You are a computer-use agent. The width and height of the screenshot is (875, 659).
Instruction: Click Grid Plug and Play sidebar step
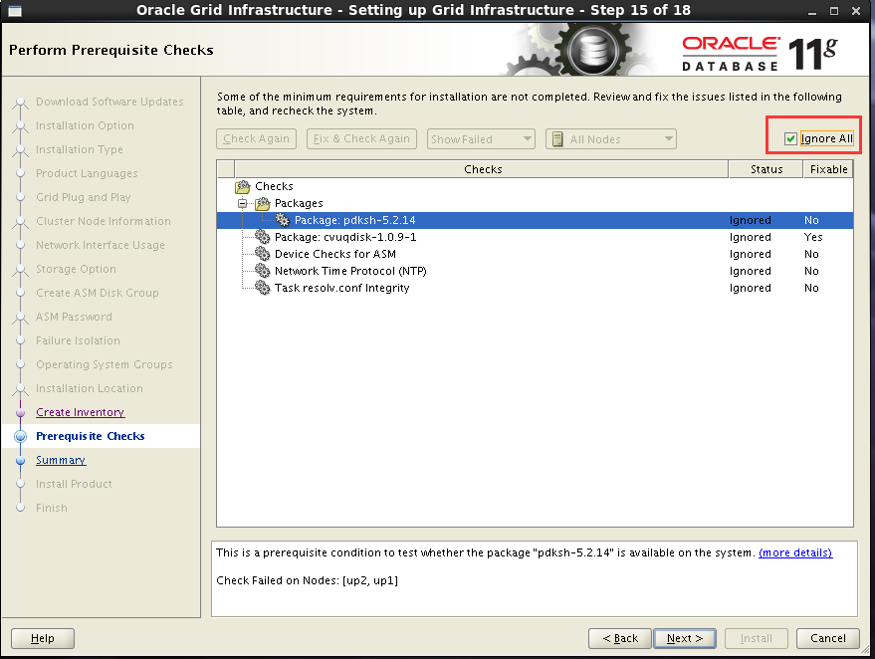[x=84, y=197]
